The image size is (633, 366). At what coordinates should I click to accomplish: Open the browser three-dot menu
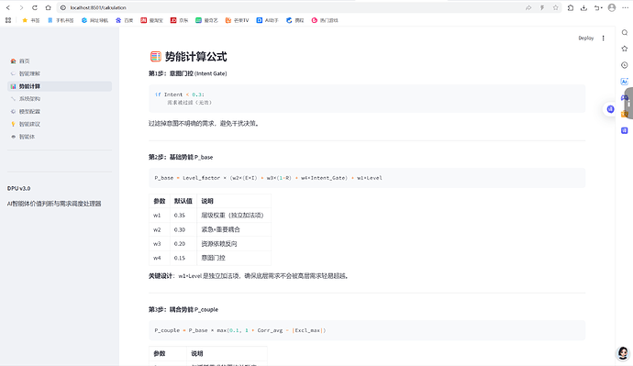[626, 7]
